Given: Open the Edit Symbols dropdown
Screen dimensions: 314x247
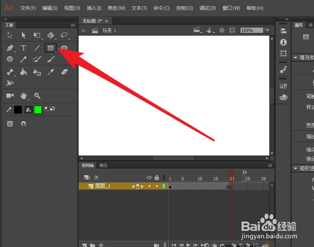Looking at the screenshot, I should click(x=210, y=31).
